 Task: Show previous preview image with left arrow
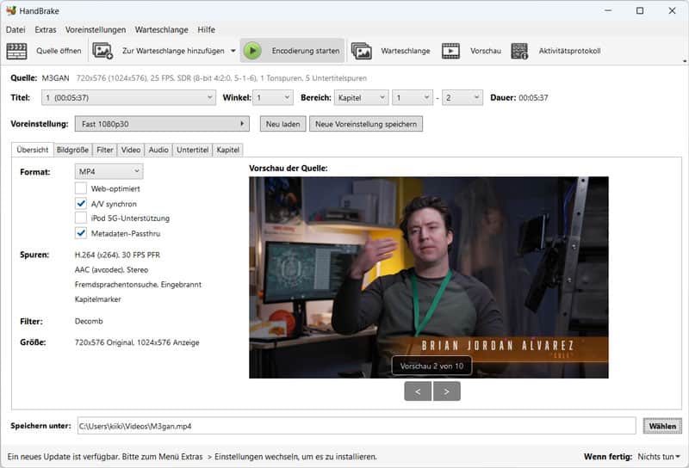point(418,391)
